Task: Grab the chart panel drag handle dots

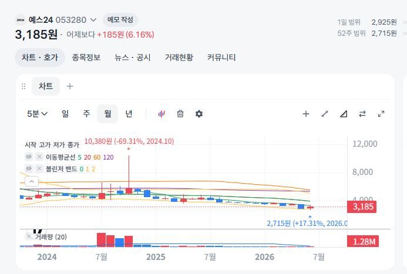Action: point(23,86)
